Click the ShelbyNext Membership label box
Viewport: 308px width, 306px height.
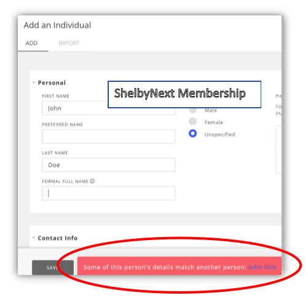[184, 94]
